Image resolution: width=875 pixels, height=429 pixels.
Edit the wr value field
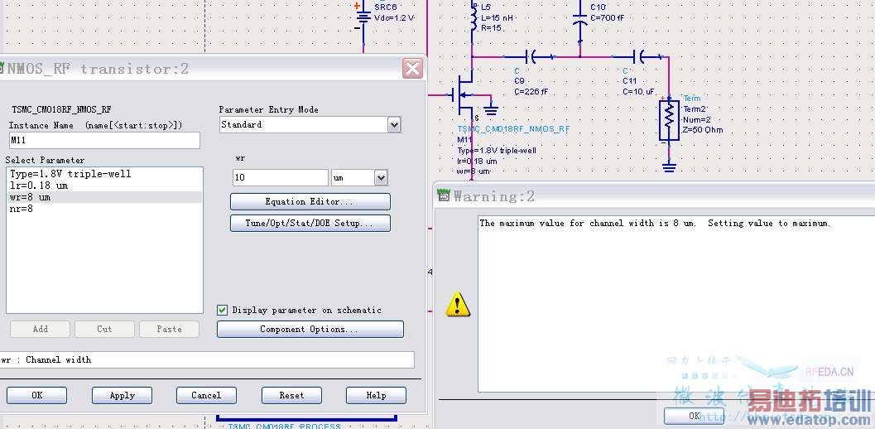[x=280, y=177]
